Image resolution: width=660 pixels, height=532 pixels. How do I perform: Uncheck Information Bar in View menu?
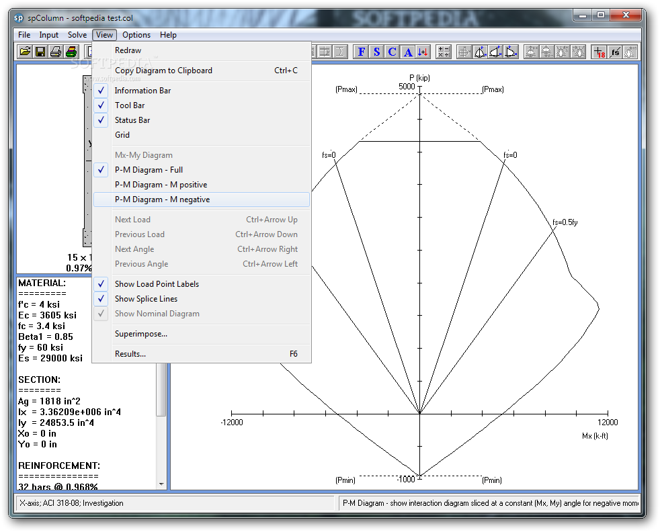[201, 91]
